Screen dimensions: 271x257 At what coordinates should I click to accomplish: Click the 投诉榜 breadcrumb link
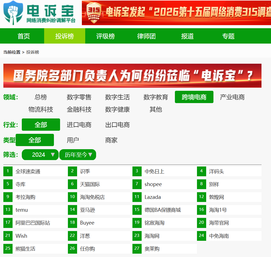click(x=33, y=52)
